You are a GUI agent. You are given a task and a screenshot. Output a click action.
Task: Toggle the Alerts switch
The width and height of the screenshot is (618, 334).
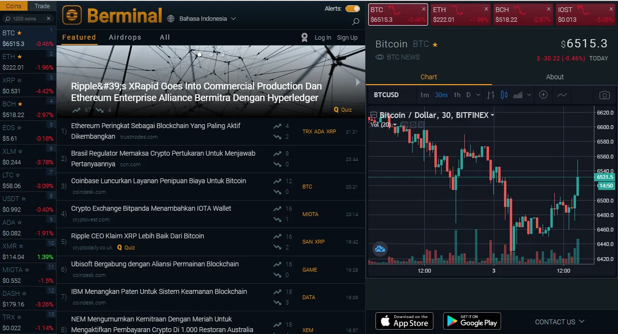click(353, 9)
